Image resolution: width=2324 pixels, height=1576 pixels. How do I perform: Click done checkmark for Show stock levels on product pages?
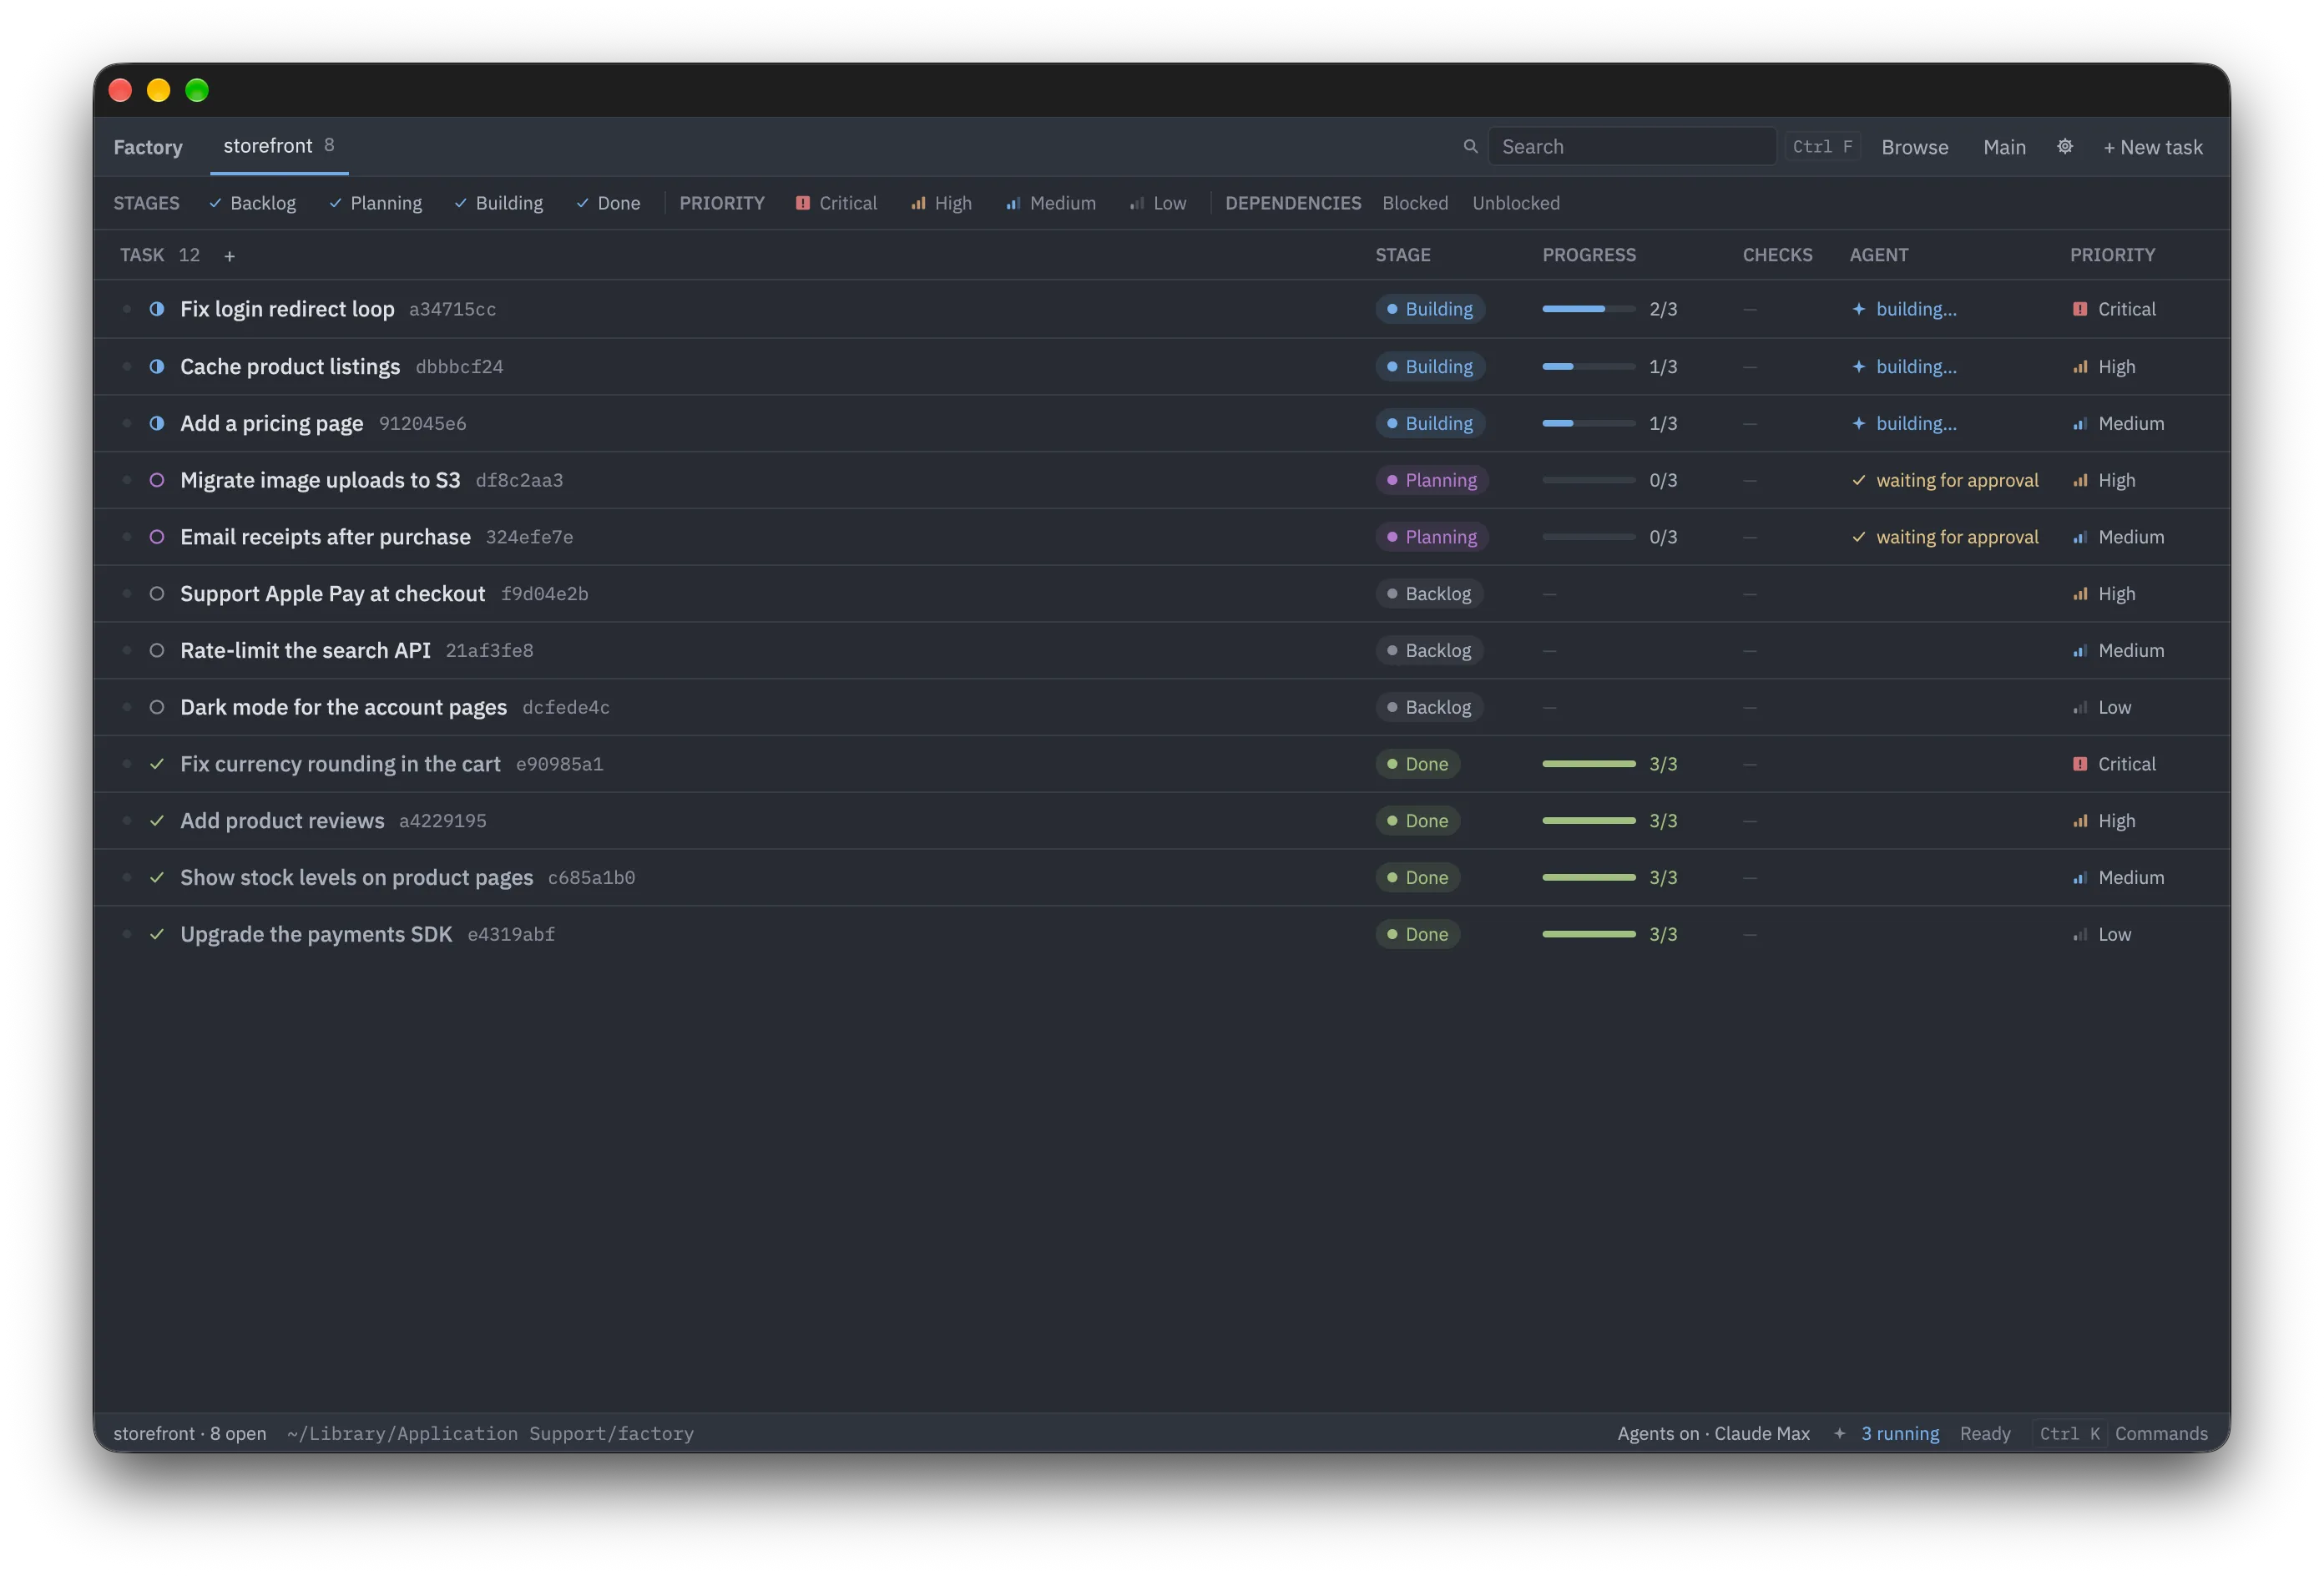pos(157,878)
